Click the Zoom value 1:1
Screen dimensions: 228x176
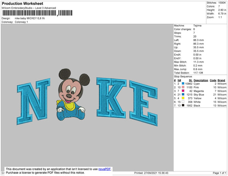[220, 17]
